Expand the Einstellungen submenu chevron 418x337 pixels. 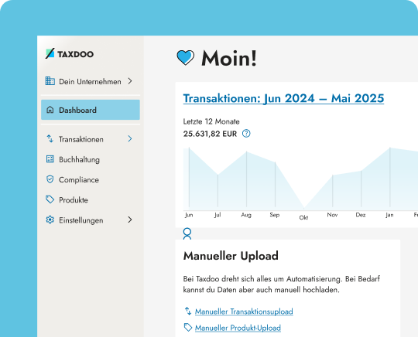130,220
